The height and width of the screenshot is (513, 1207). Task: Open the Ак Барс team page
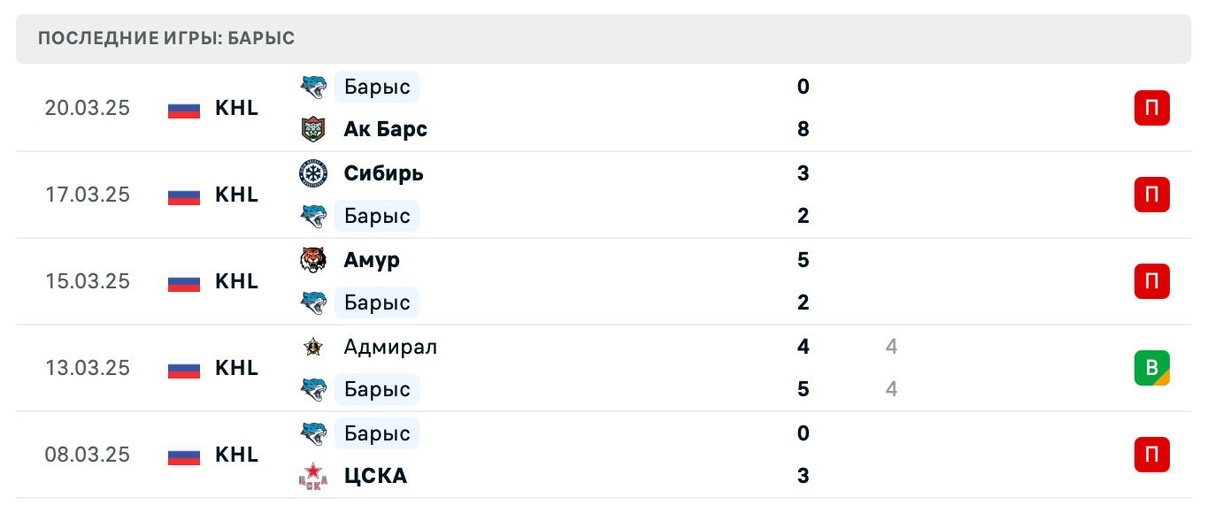pyautogui.click(x=385, y=129)
